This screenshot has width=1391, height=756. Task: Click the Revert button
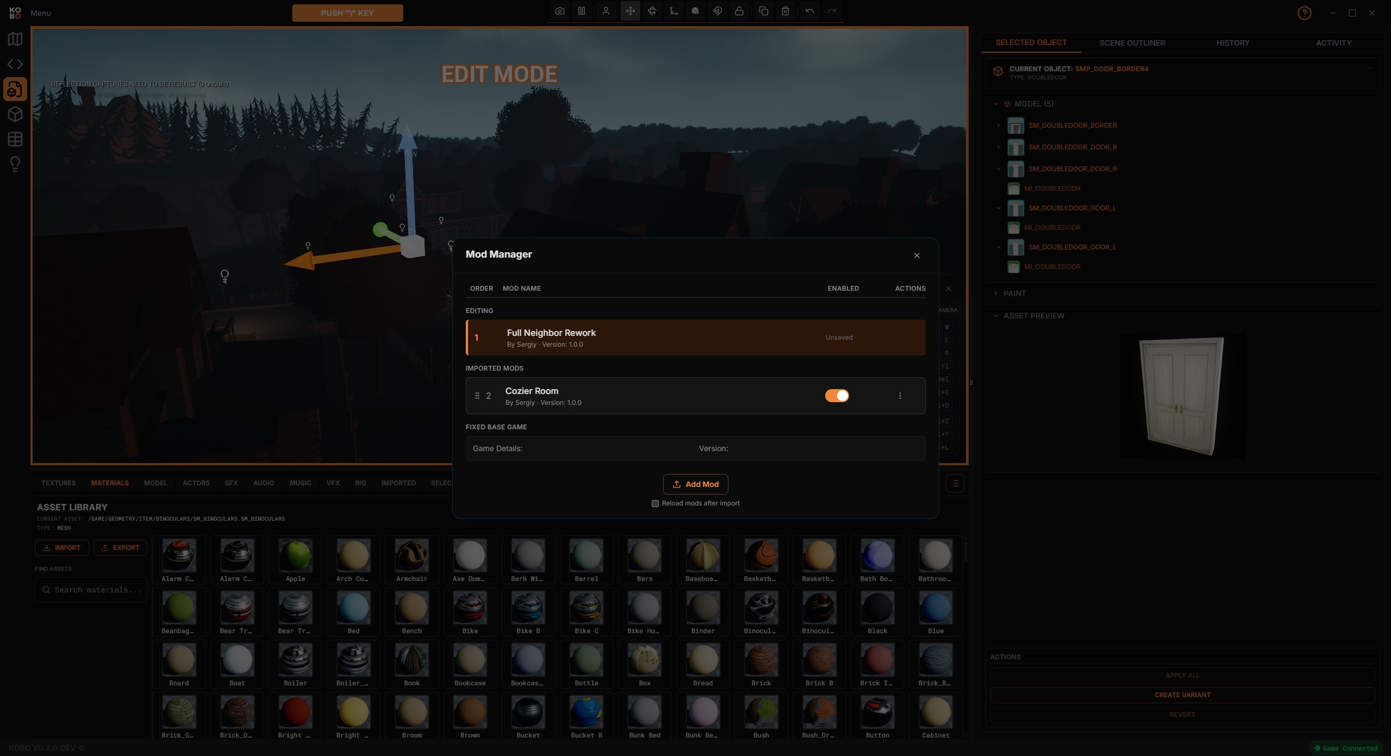(1182, 715)
